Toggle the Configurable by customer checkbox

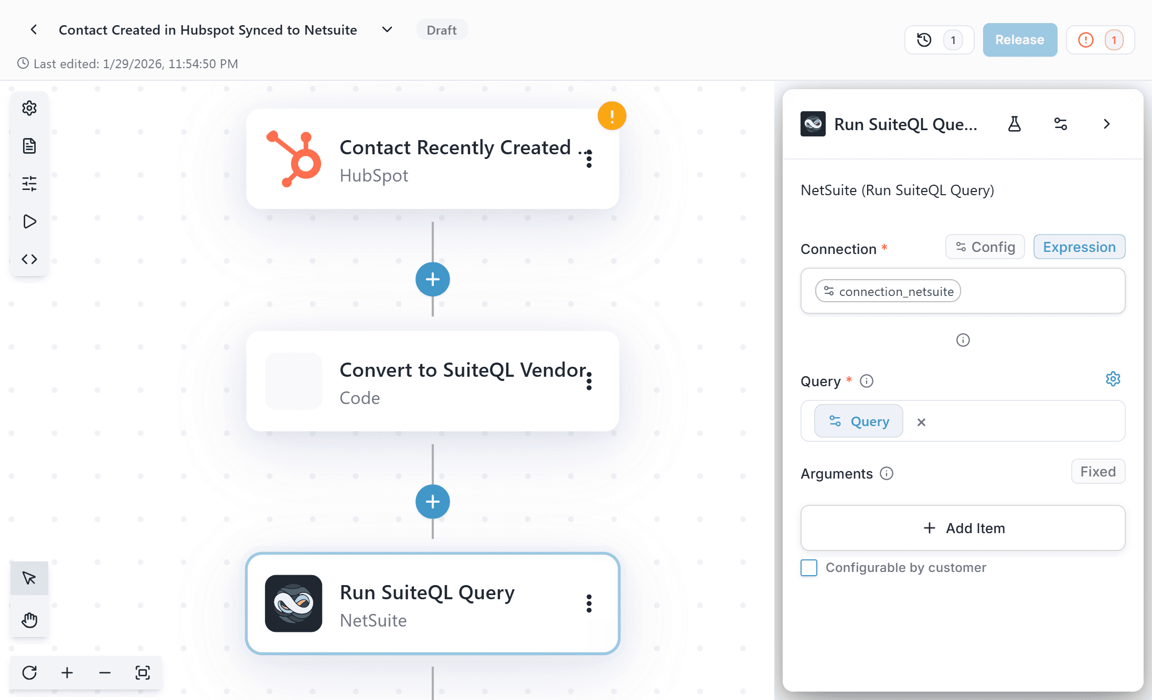tap(809, 568)
